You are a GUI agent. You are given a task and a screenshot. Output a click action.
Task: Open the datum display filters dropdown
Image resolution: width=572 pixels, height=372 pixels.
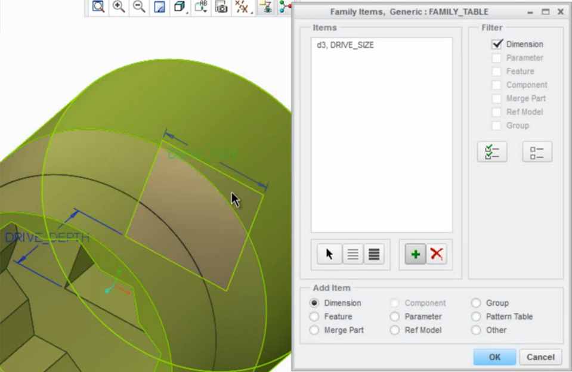pyautogui.click(x=243, y=7)
